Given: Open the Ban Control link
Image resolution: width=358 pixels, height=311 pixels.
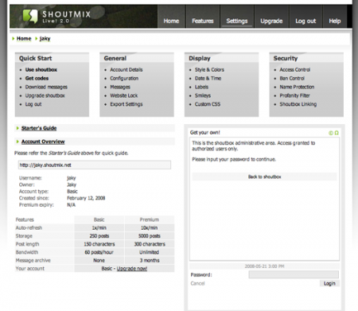Looking at the screenshot, I should click(x=292, y=79).
